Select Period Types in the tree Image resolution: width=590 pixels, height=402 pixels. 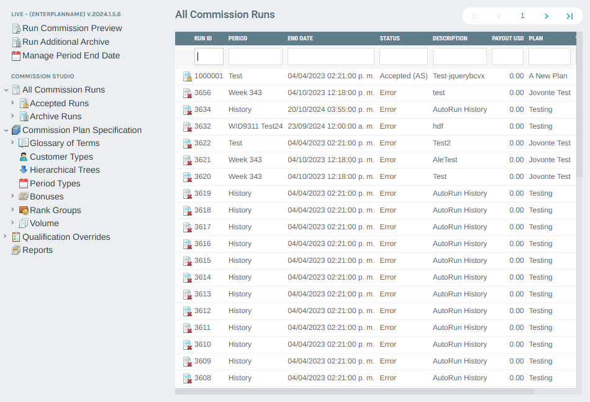click(x=55, y=183)
